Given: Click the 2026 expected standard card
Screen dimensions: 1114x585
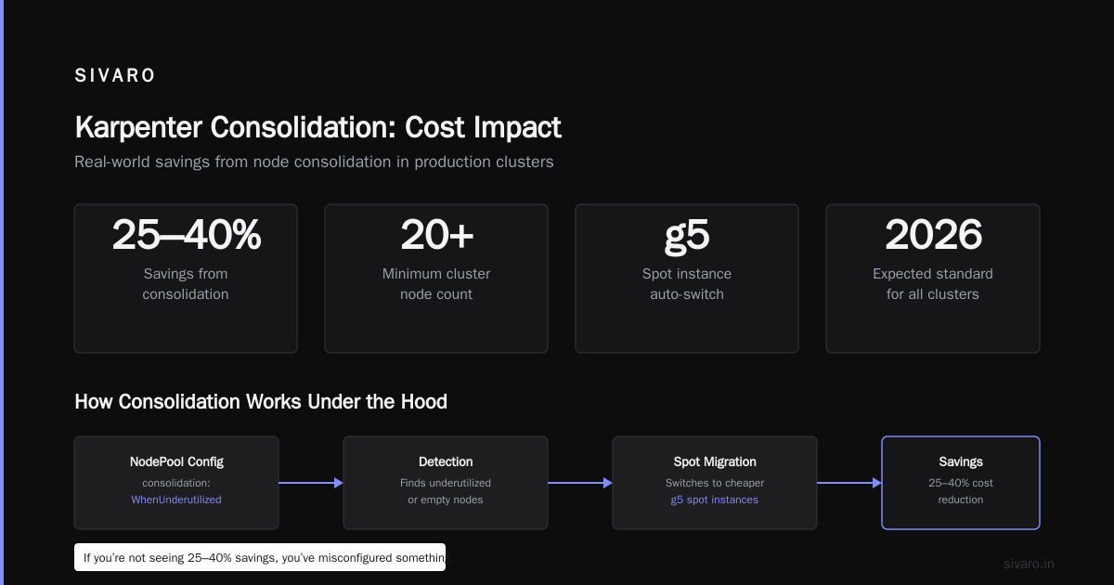Looking at the screenshot, I should click(933, 279).
